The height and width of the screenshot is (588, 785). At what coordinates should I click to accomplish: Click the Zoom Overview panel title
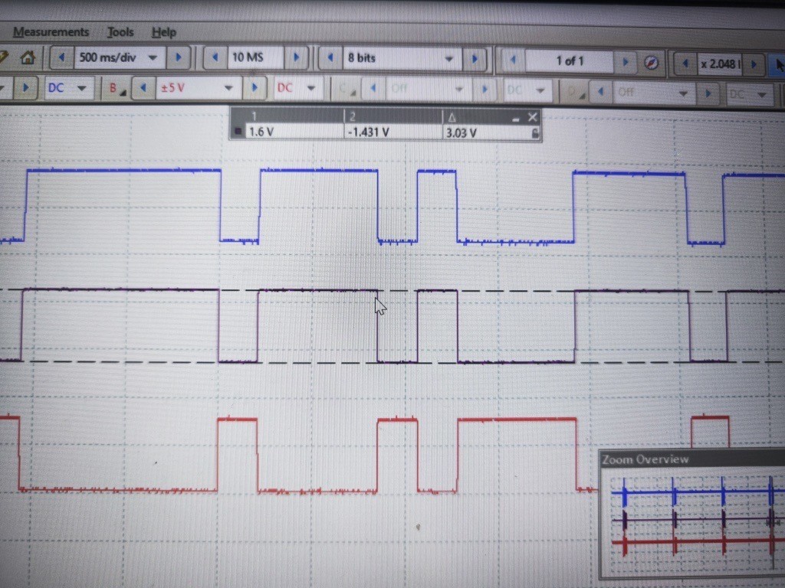[x=645, y=459]
